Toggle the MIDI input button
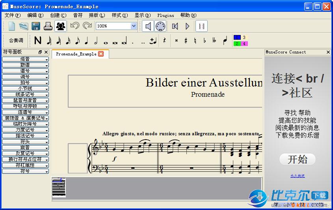Screen dimensions: 333x210 (160, 26)
